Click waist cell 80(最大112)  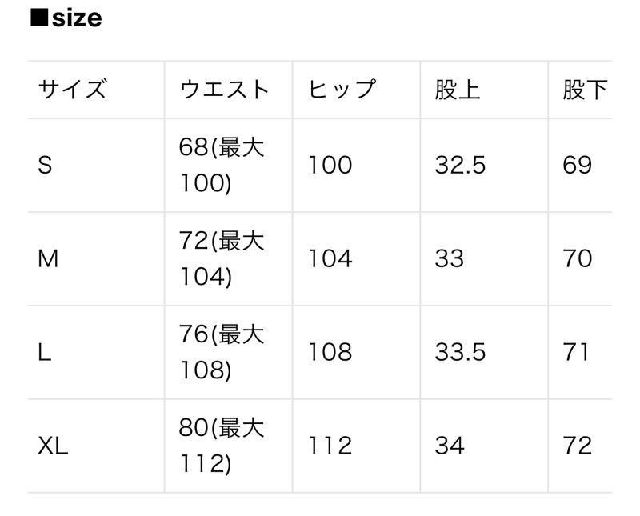tap(222, 446)
